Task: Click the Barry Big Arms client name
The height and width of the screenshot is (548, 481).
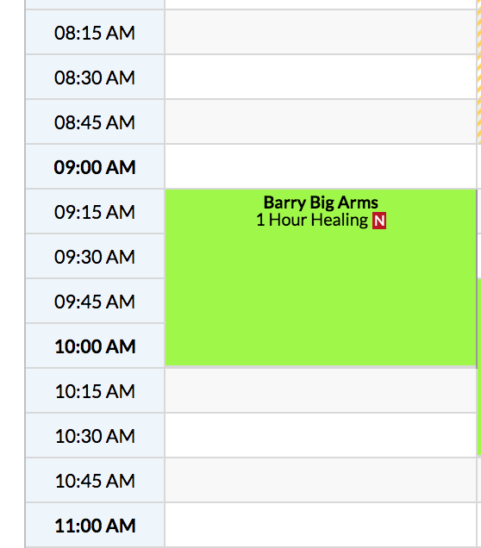Action: (x=321, y=202)
